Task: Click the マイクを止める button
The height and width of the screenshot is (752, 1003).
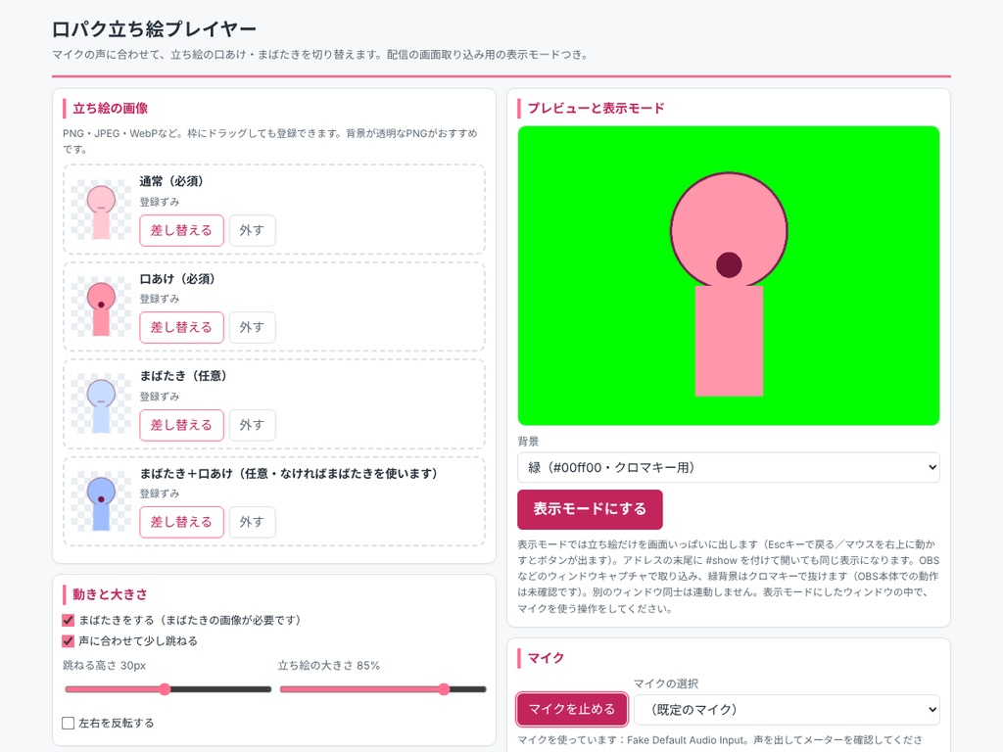Action: (572, 709)
